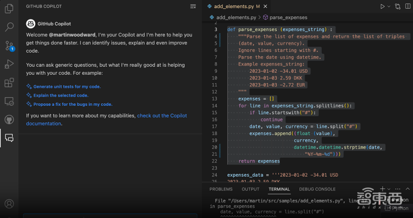413x218 pixels.
Task: Click 'Generate unit tests for my code' suggestion
Action: [67, 87]
